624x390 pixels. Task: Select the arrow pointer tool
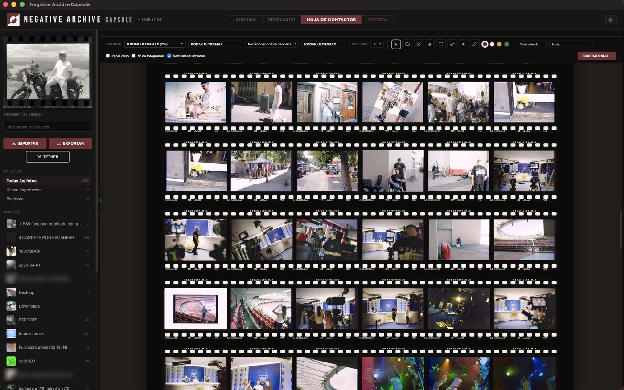(396, 45)
